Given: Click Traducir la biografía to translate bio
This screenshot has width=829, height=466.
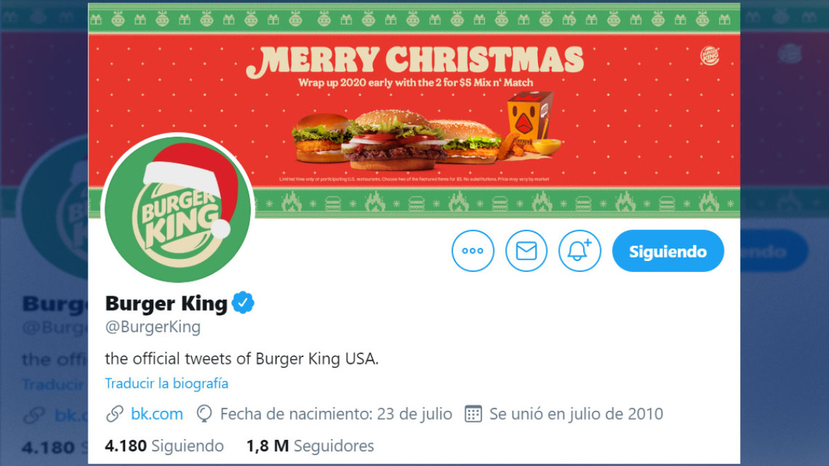Looking at the screenshot, I should (x=166, y=383).
